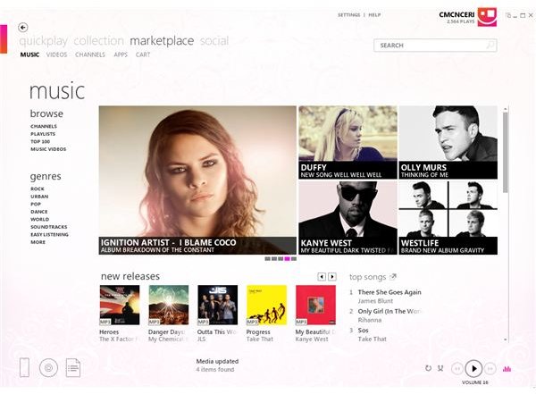Browse the Top 100 link

40,141
